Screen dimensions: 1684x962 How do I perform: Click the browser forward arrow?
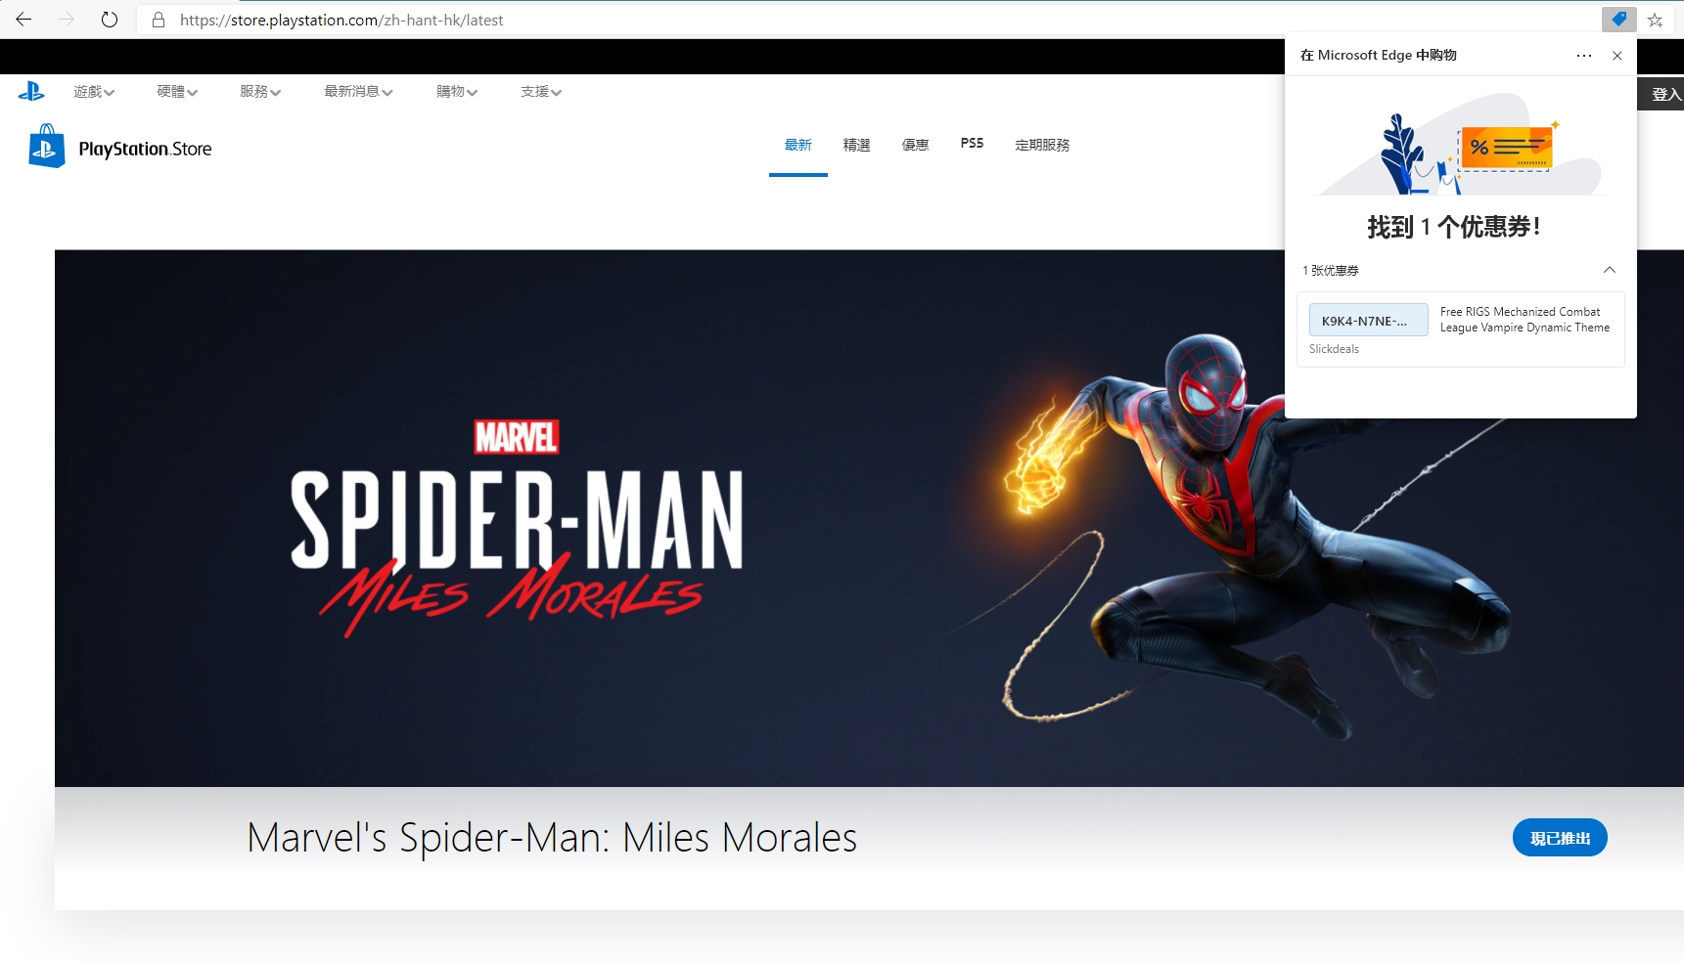[x=67, y=20]
